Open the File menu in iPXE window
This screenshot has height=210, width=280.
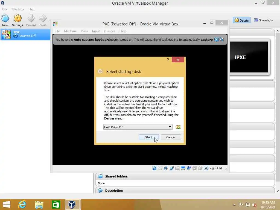coord(57,31)
